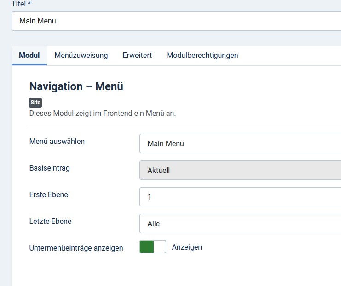Screen dimensions: 341x286
Task: Click the Site badge
Action: (x=35, y=103)
